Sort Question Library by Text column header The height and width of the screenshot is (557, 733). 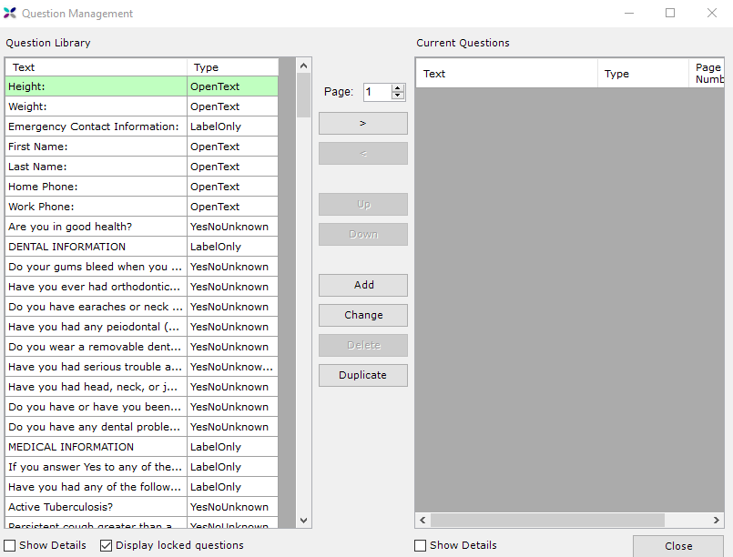coord(96,67)
